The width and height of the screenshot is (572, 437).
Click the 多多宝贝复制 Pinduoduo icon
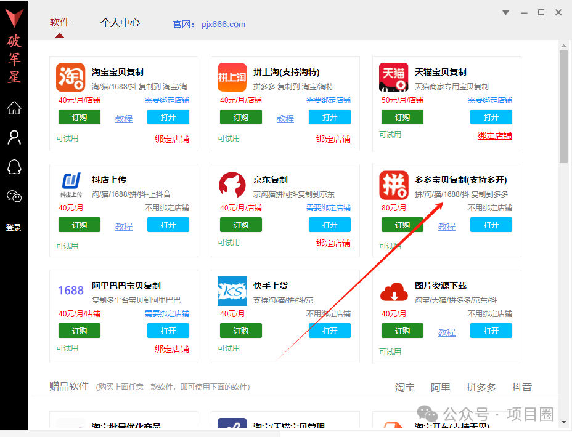pos(393,183)
